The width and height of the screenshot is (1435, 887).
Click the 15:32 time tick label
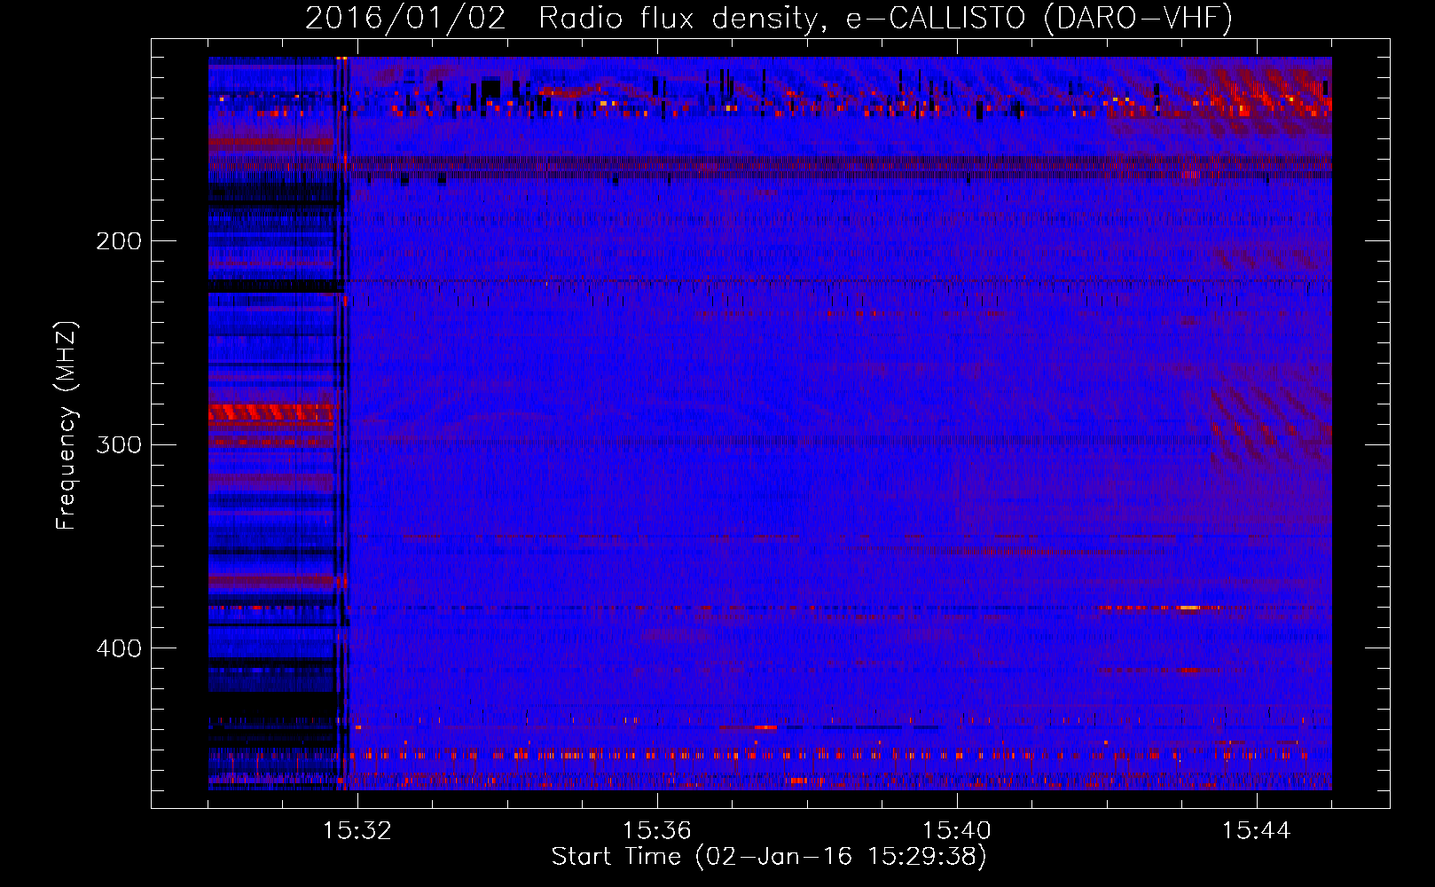coord(357,830)
